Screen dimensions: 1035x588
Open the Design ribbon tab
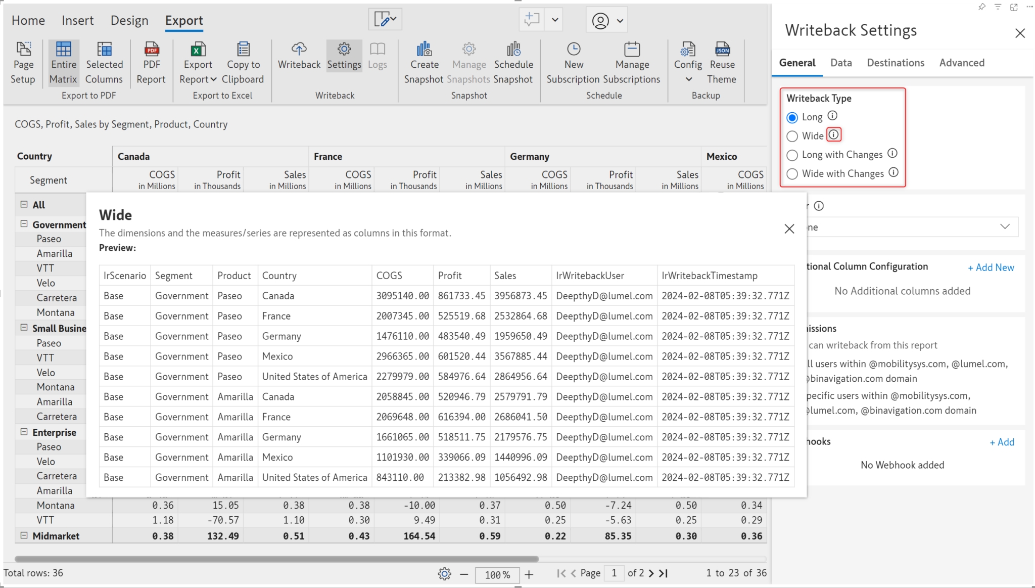tap(129, 20)
